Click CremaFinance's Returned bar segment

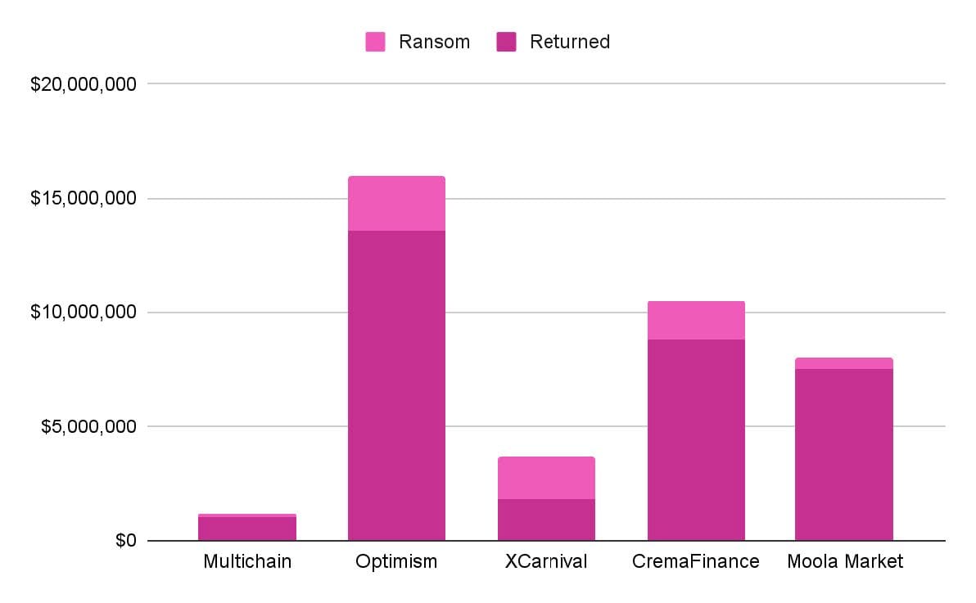coord(696,439)
